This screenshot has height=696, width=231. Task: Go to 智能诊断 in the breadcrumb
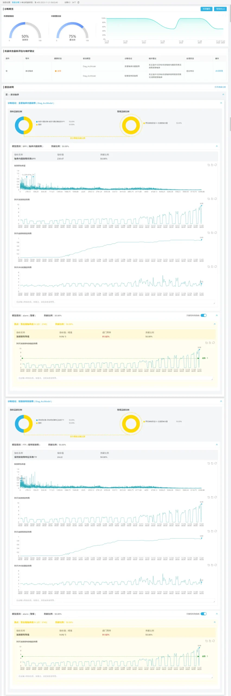point(16,2)
